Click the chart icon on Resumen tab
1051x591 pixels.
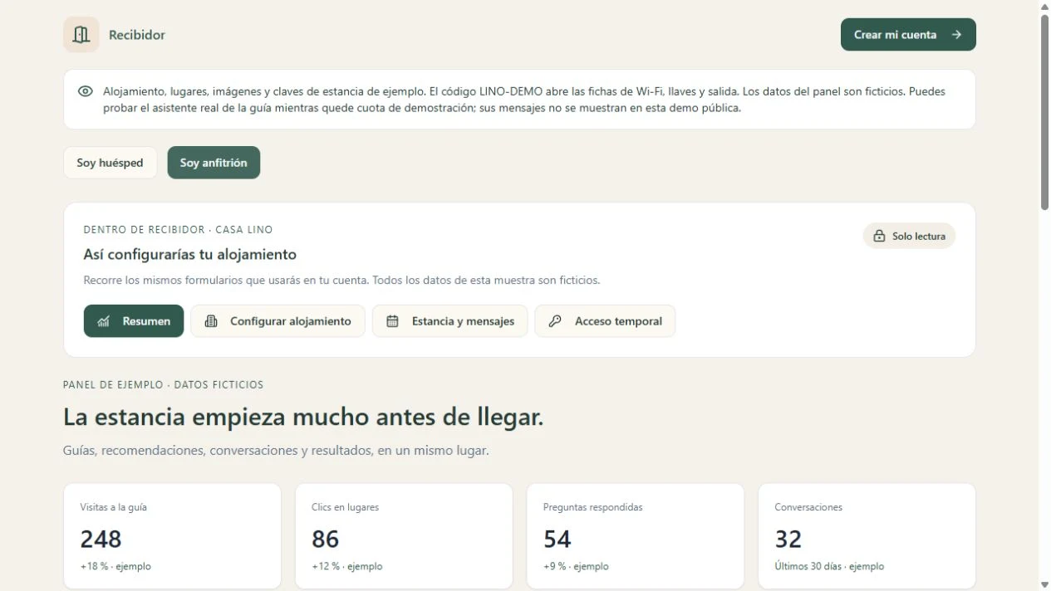tap(104, 321)
